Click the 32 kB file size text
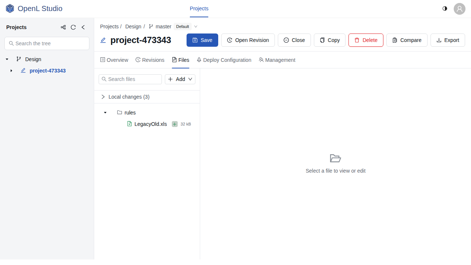Viewport: 471px width, 265px height. pyautogui.click(x=186, y=124)
